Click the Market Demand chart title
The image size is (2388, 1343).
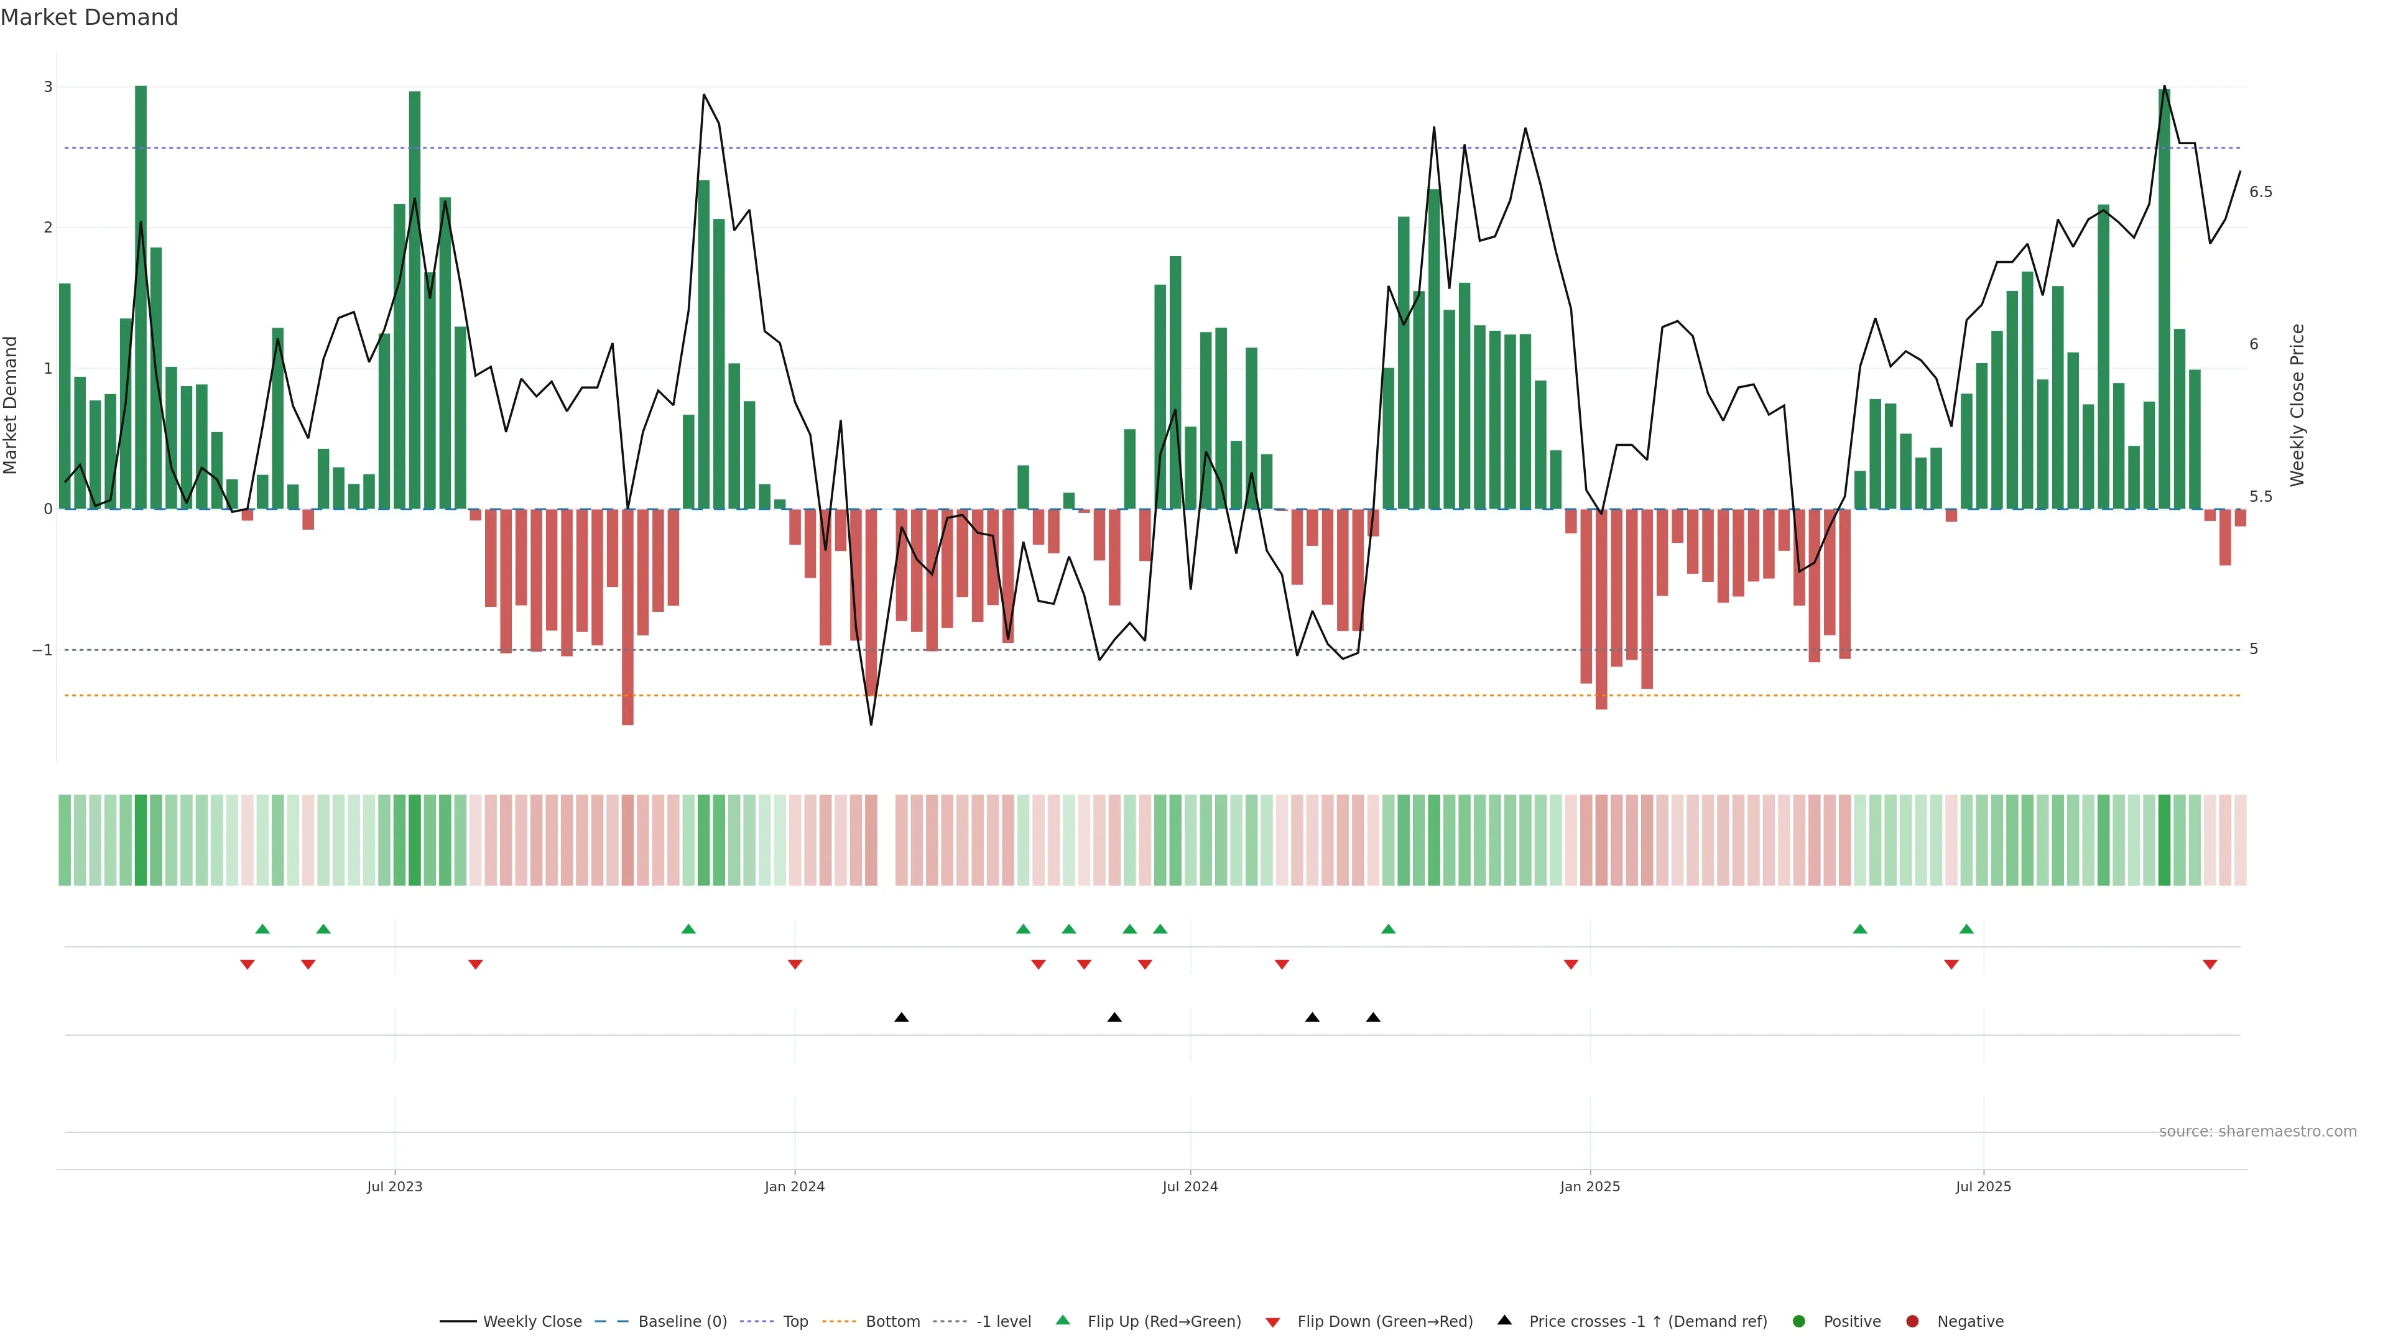[89, 17]
